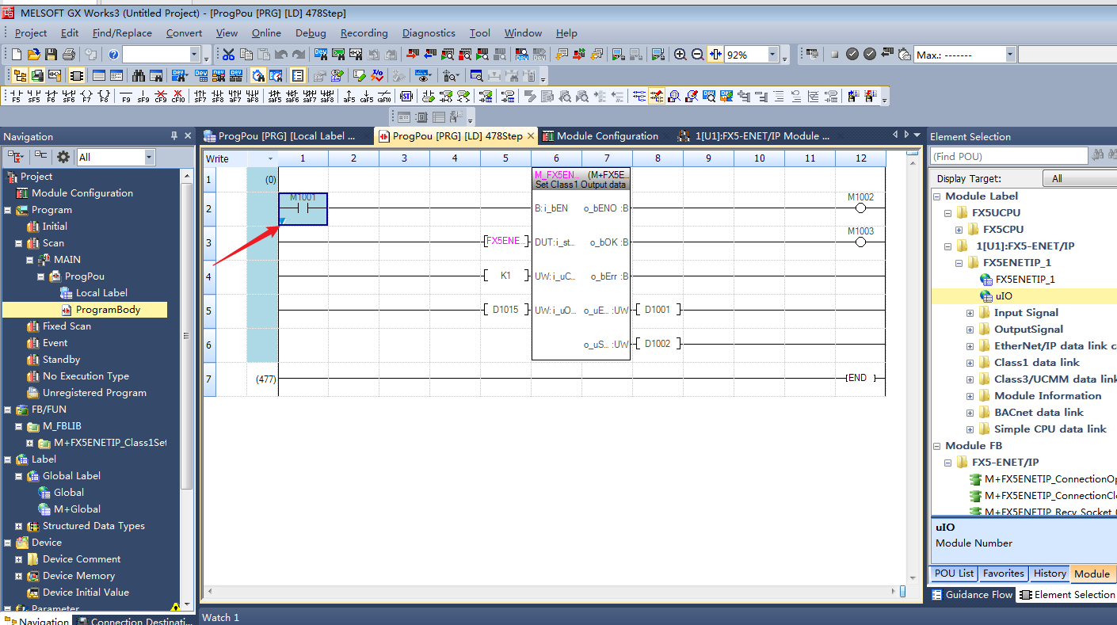Click the Cut scissors icon
Screen dimensions: 1117x625
pos(228,55)
